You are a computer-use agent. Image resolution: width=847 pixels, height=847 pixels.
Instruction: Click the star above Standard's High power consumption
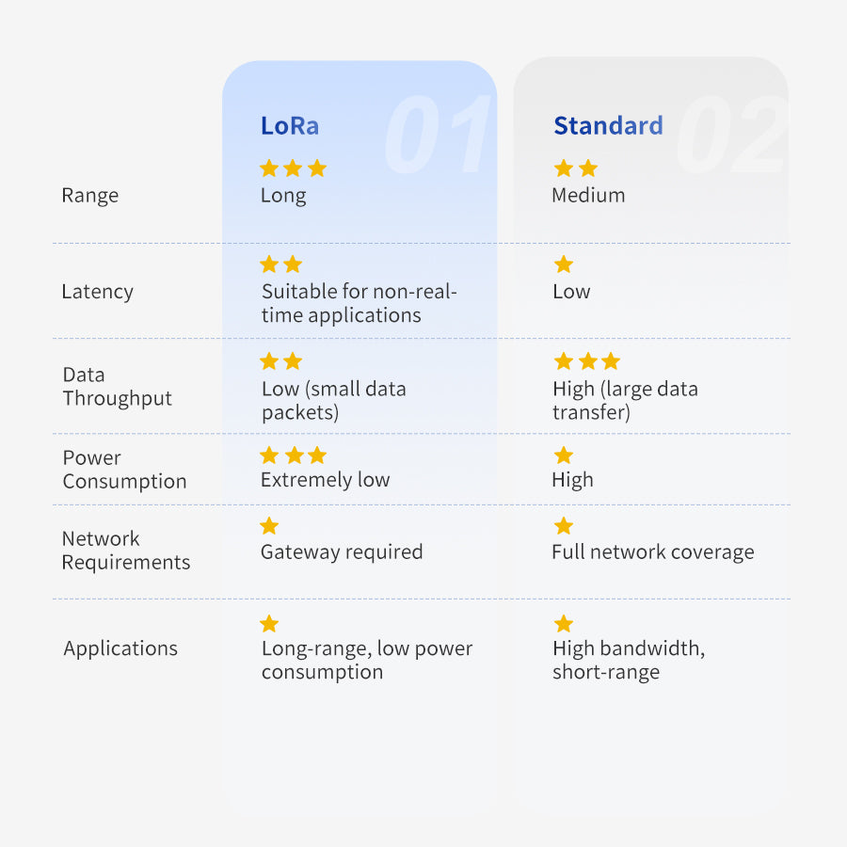(x=564, y=455)
